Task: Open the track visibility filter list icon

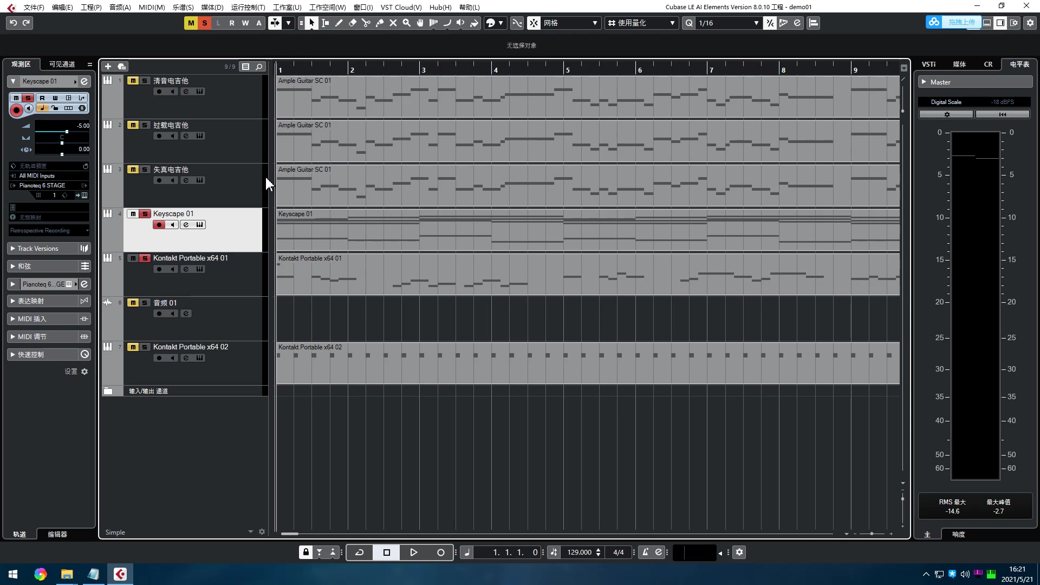Action: click(x=245, y=66)
